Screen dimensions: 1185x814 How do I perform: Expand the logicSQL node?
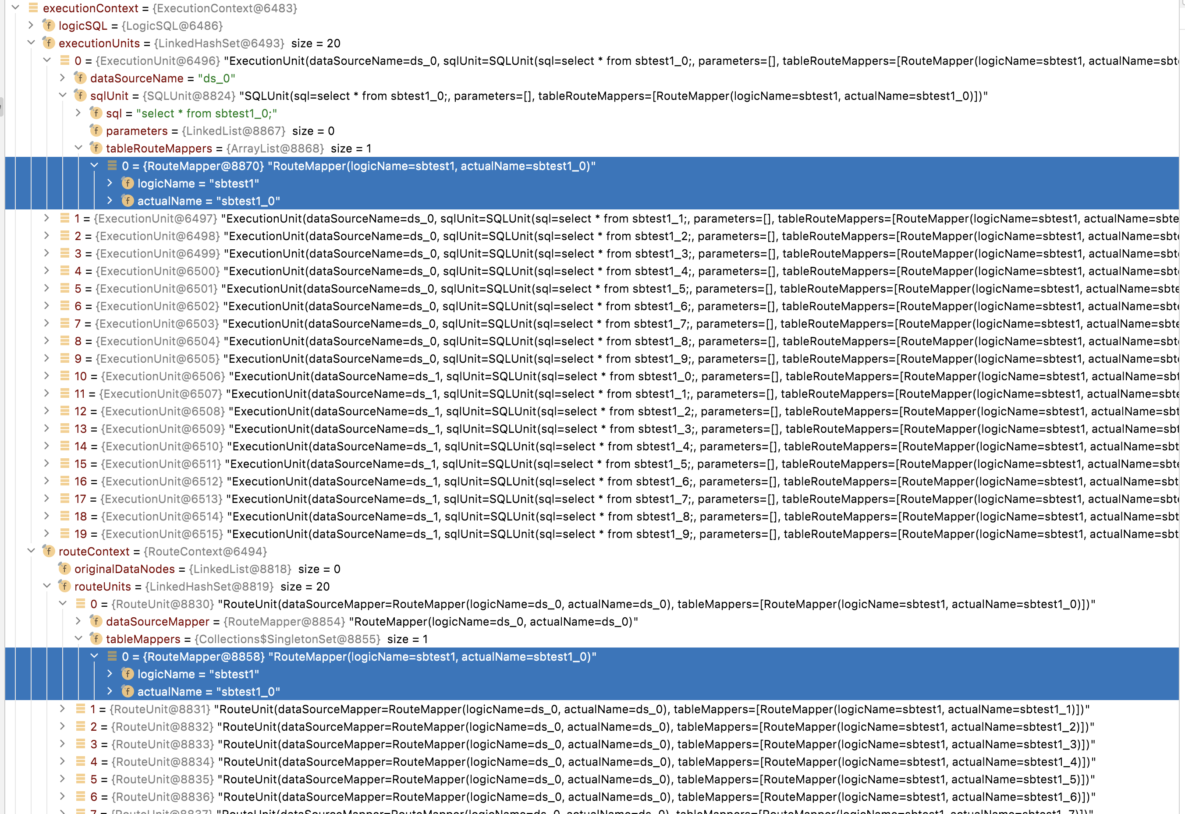point(31,25)
